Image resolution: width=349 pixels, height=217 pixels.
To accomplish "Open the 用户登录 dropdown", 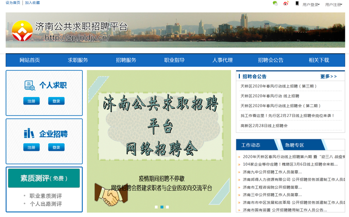I will [311, 4].
